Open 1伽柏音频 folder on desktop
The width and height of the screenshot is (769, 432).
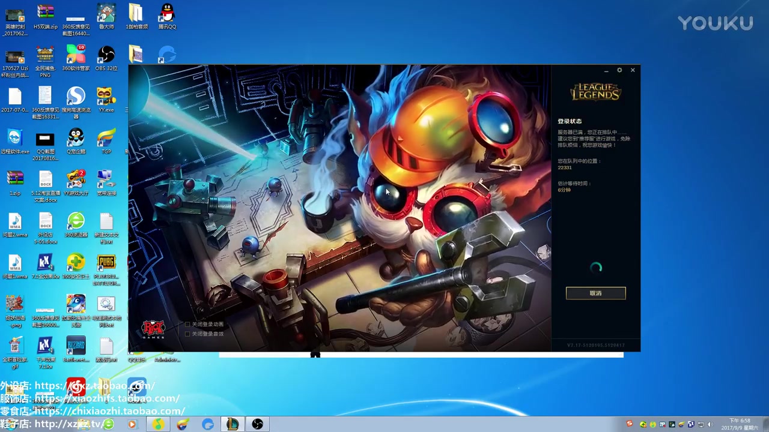136,17
